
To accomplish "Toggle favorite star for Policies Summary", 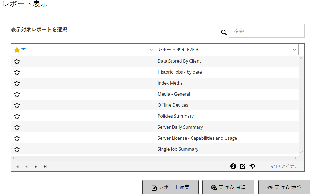I will (x=17, y=116).
